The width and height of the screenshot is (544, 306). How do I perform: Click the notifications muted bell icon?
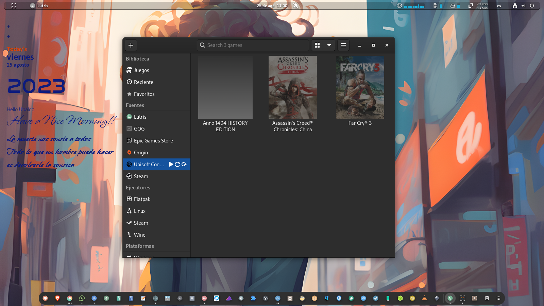tap(296, 6)
